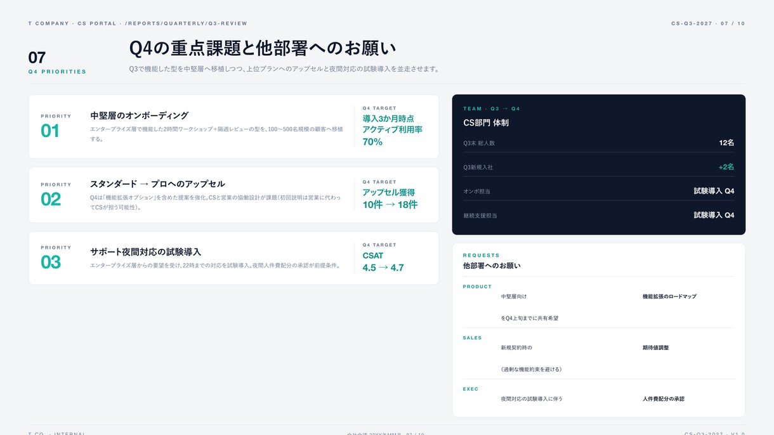
Task: Click the text 夜間対応の試験導入に伴う
Action: (x=532, y=399)
